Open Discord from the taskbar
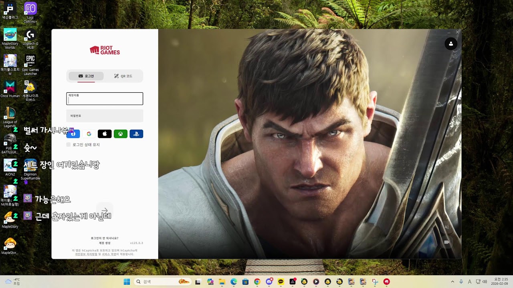This screenshot has height=288, width=513. click(269, 282)
